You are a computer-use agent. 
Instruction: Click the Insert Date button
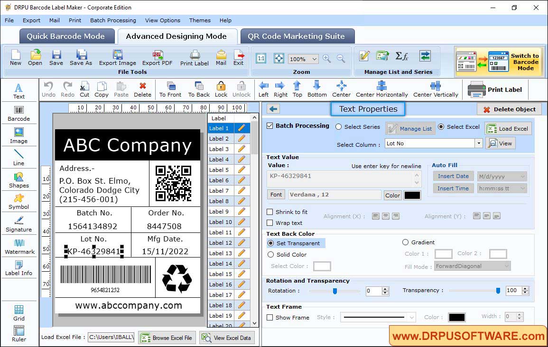pyautogui.click(x=453, y=176)
